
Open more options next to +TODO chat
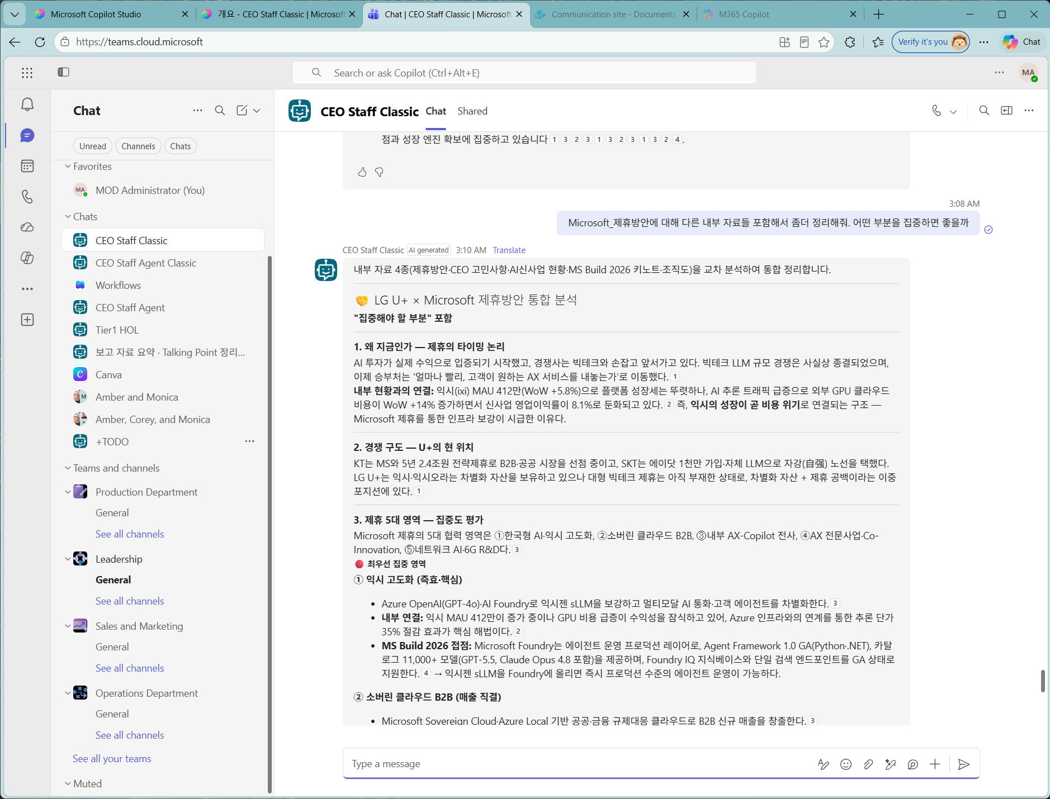tap(249, 441)
